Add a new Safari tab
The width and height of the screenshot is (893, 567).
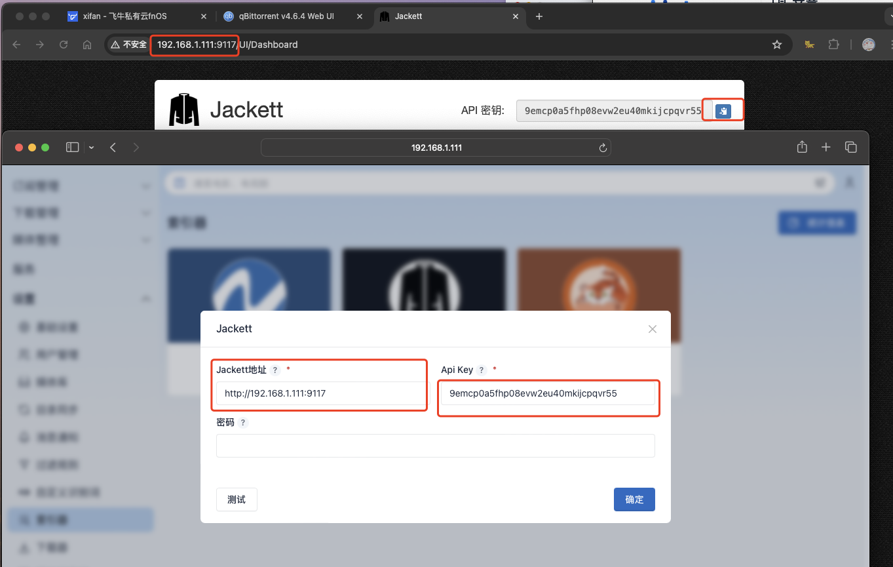tap(826, 147)
